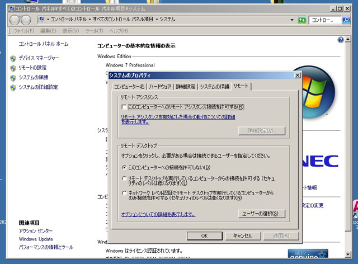
Task: Open the 編集(E) menu
Action: pyautogui.click(x=48, y=31)
